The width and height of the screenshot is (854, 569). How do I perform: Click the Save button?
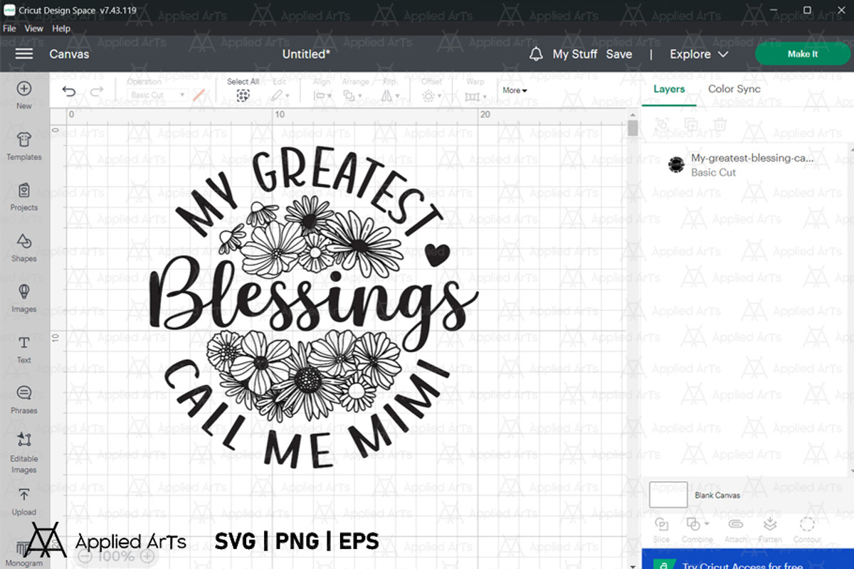(618, 54)
